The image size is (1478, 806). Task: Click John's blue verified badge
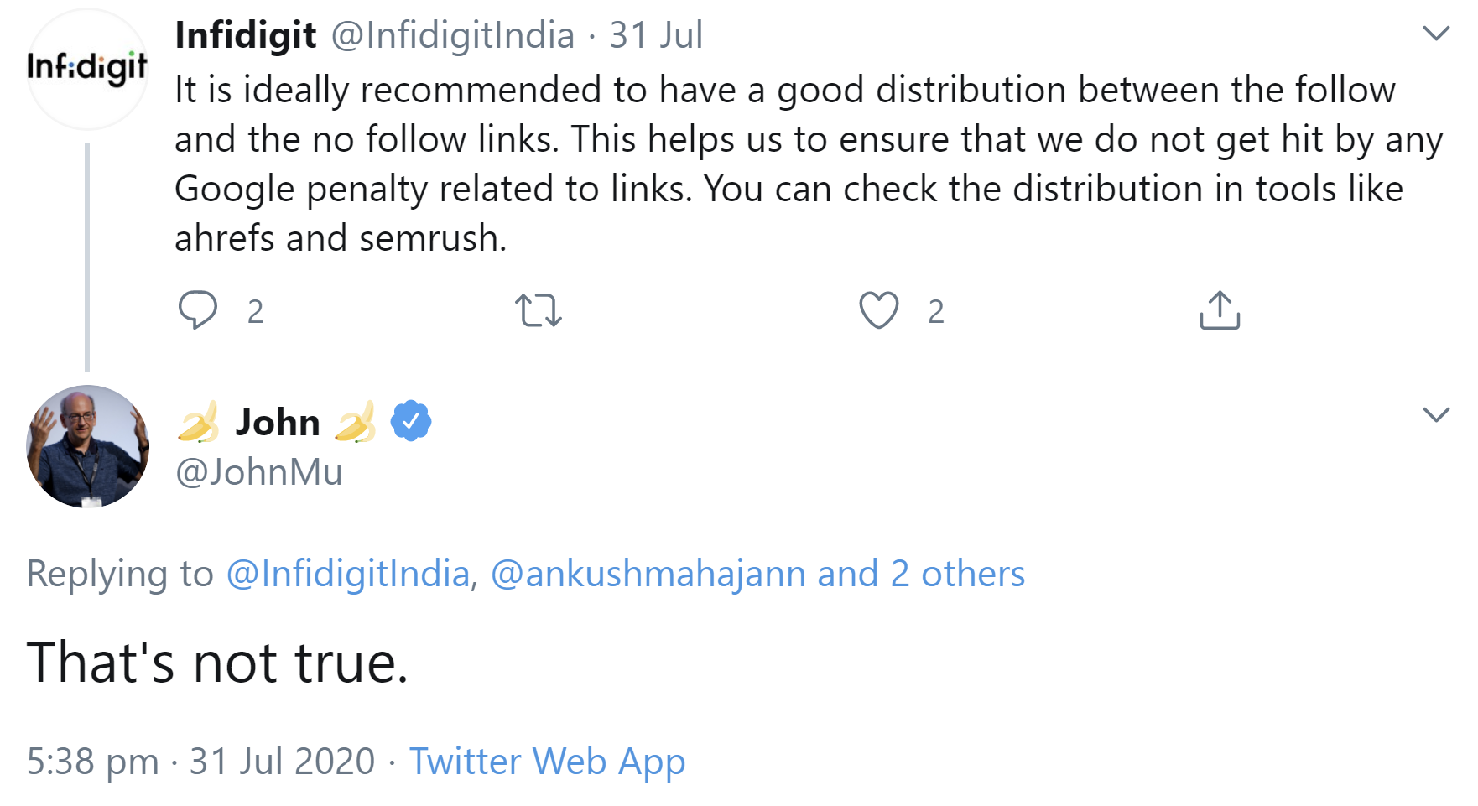tap(411, 421)
